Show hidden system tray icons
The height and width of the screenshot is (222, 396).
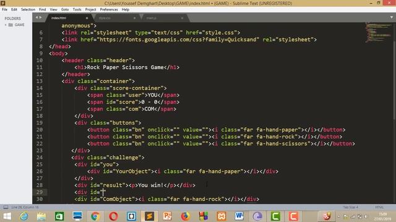tap(338, 216)
